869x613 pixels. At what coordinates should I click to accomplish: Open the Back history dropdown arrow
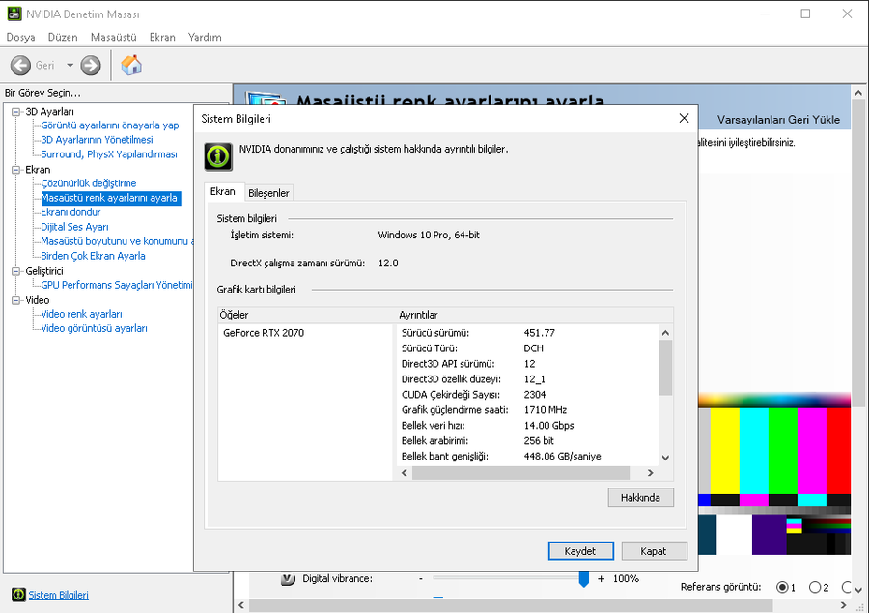(x=70, y=66)
